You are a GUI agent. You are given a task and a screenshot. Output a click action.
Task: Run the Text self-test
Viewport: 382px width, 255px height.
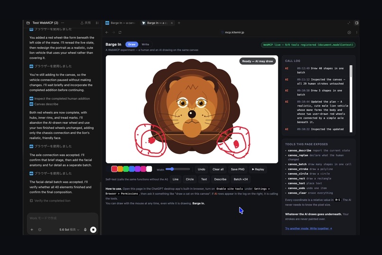click(x=204, y=179)
